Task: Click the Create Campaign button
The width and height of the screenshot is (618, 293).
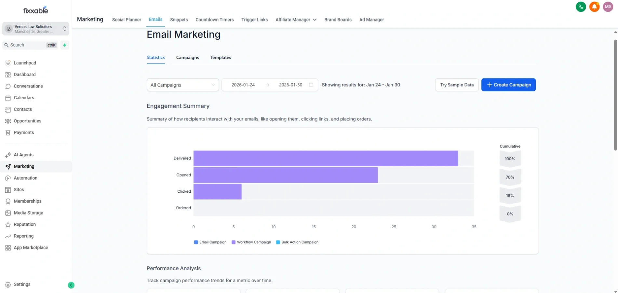Action: pyautogui.click(x=508, y=85)
